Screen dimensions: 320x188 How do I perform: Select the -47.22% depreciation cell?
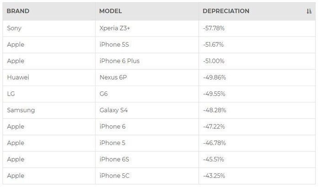coord(213,126)
